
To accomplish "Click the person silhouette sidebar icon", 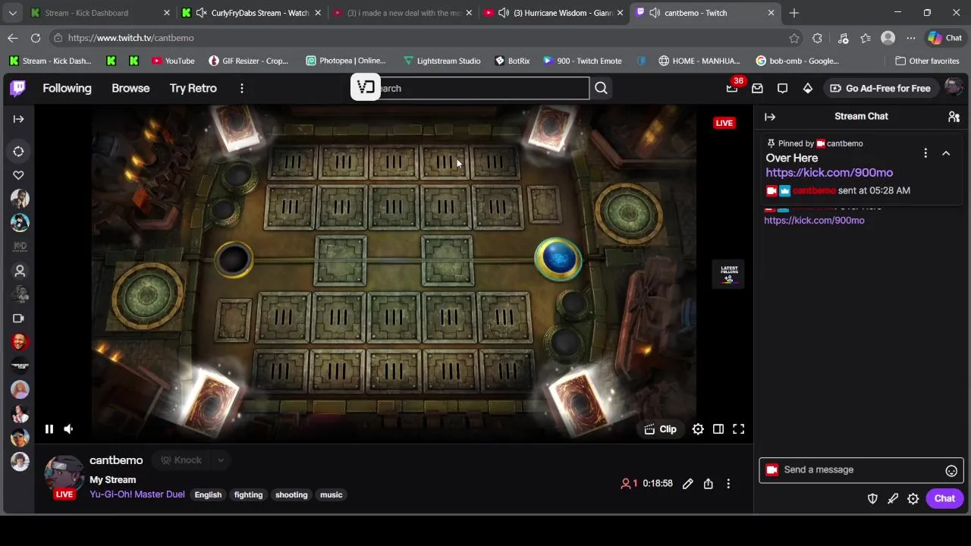I will point(20,271).
